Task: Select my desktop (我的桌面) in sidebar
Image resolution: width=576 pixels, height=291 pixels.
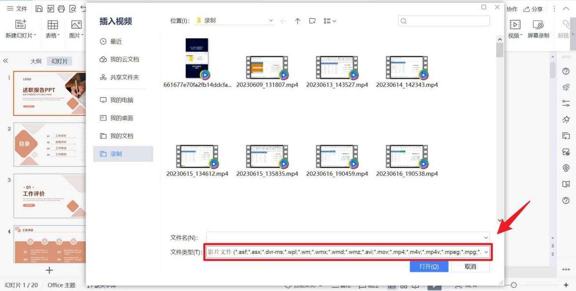Action: pos(121,118)
